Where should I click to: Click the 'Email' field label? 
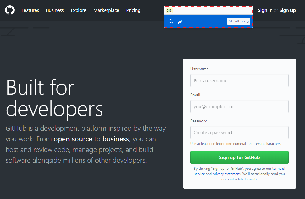[x=195, y=95]
